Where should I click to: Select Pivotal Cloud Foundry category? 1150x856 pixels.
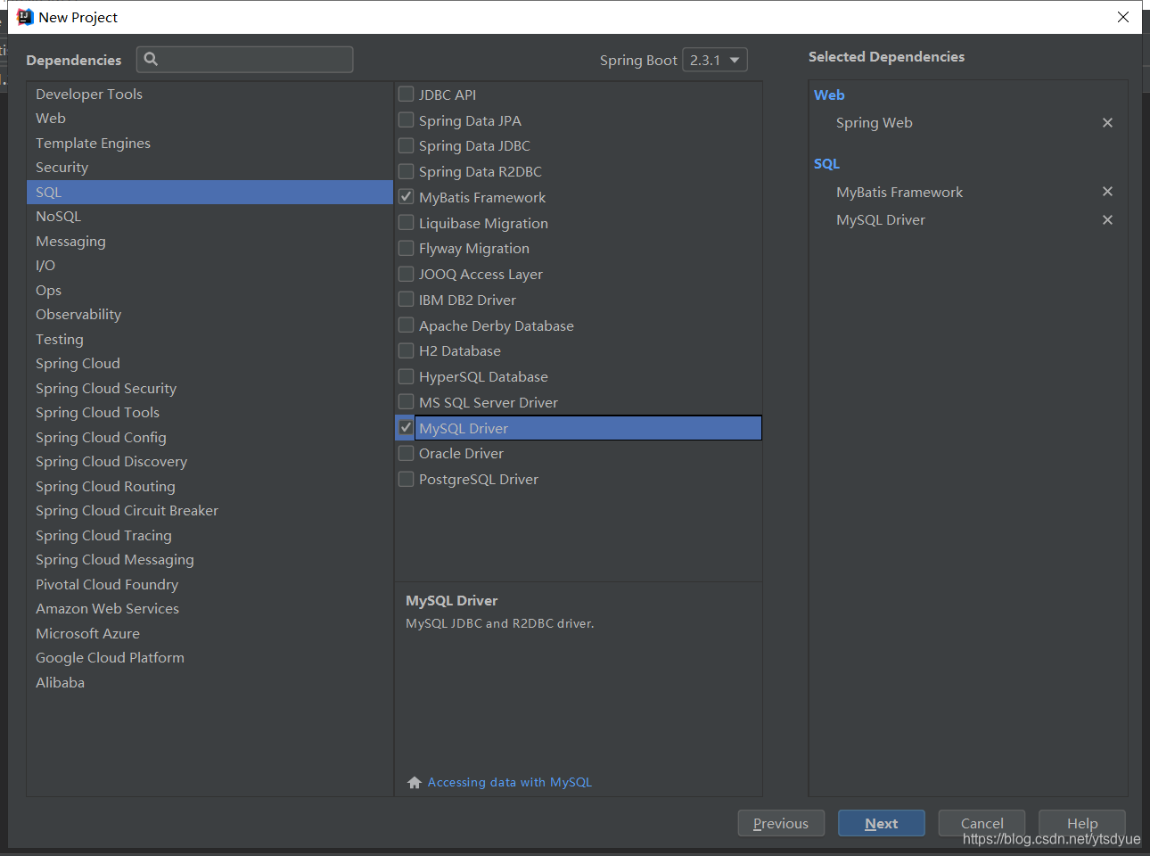pyautogui.click(x=209, y=584)
